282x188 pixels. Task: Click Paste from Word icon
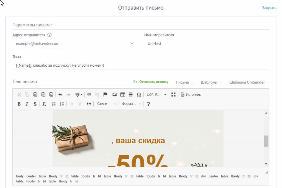coord(51,95)
